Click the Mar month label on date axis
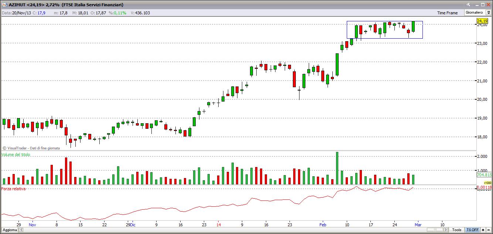493x234 pixels. coord(418,224)
